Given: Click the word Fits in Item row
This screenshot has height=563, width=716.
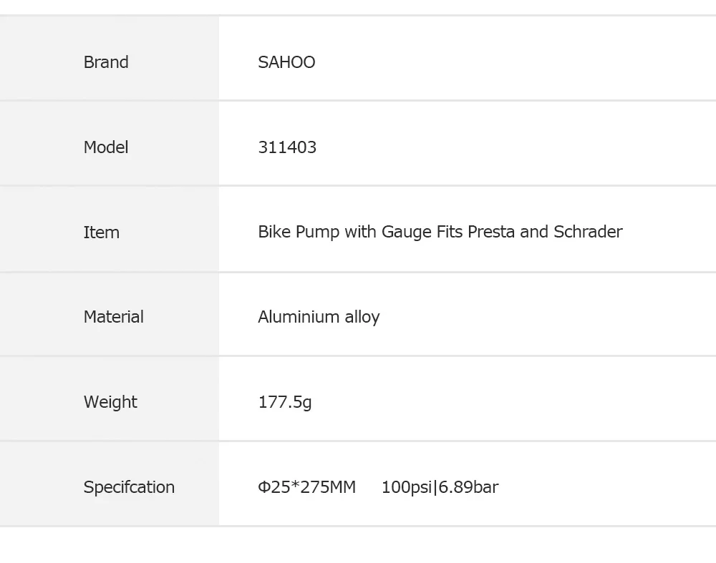Looking at the screenshot, I should point(450,232).
